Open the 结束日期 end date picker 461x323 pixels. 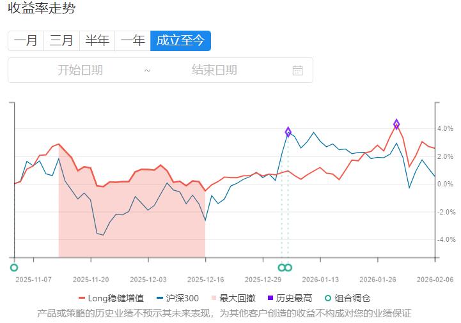pyautogui.click(x=214, y=70)
